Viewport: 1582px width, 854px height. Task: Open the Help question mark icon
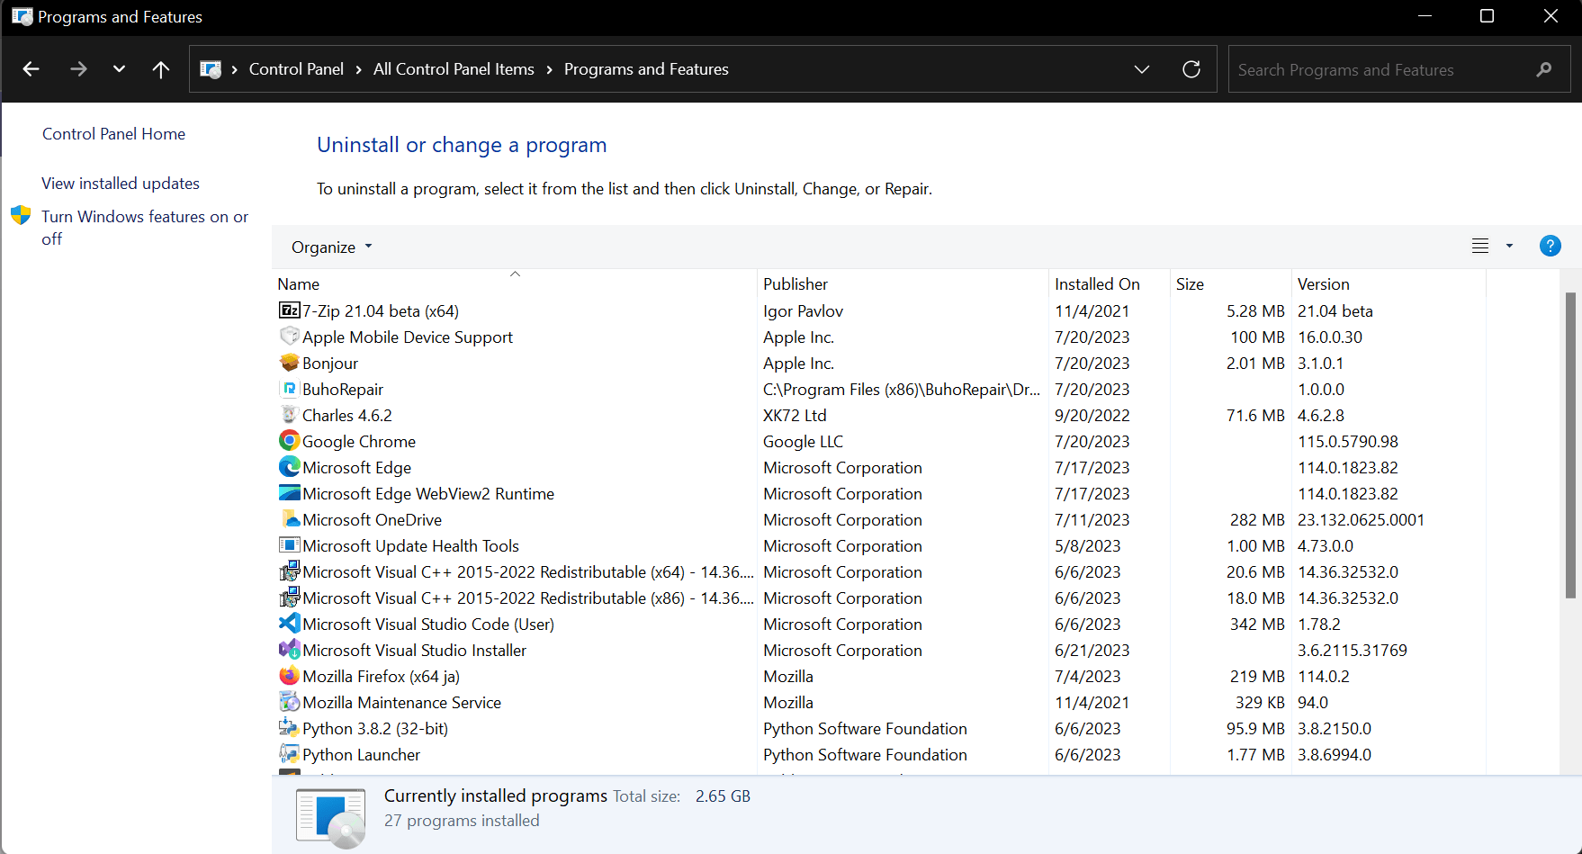click(x=1550, y=246)
